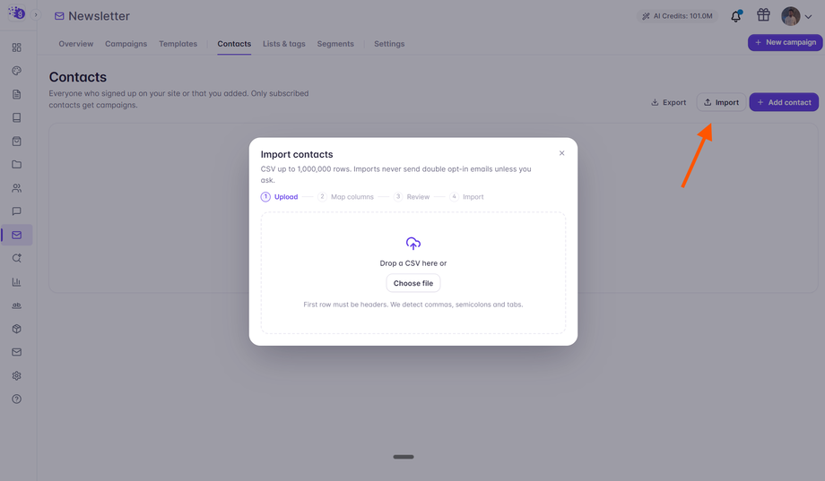Expand the account menu chevron
Screen dimensions: 825x481
(x=809, y=17)
